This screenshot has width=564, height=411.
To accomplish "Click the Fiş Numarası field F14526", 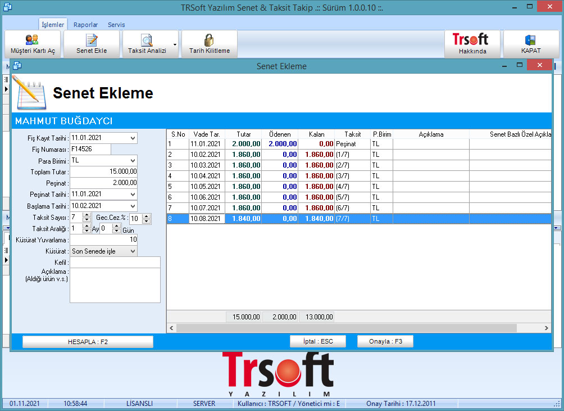I will point(90,149).
